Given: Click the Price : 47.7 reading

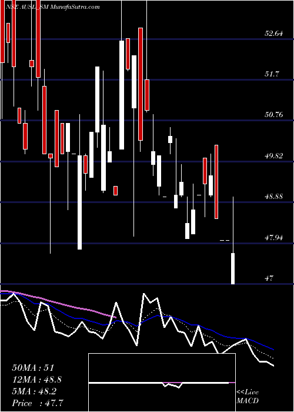Looking at the screenshot, I should pyautogui.click(x=38, y=403).
